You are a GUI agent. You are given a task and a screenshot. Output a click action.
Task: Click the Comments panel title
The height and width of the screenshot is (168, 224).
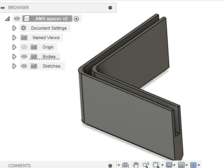point(20,166)
